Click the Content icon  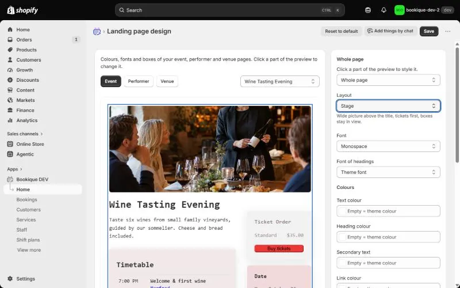click(10, 90)
